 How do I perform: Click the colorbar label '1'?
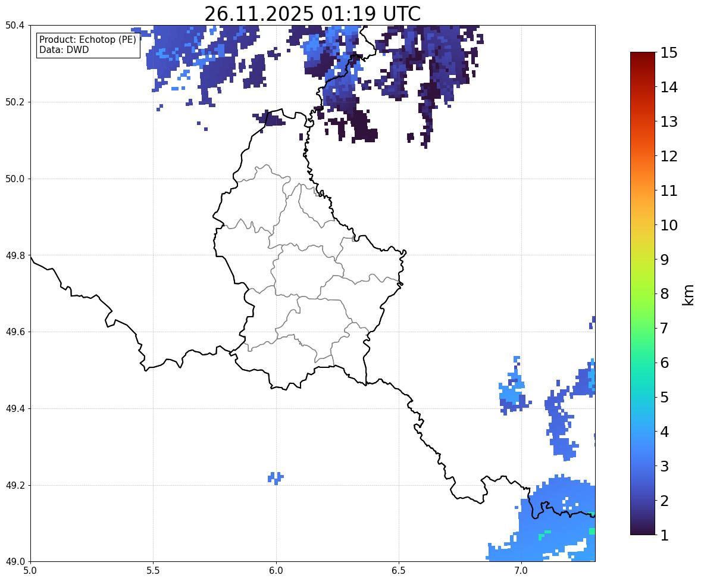tap(664, 535)
